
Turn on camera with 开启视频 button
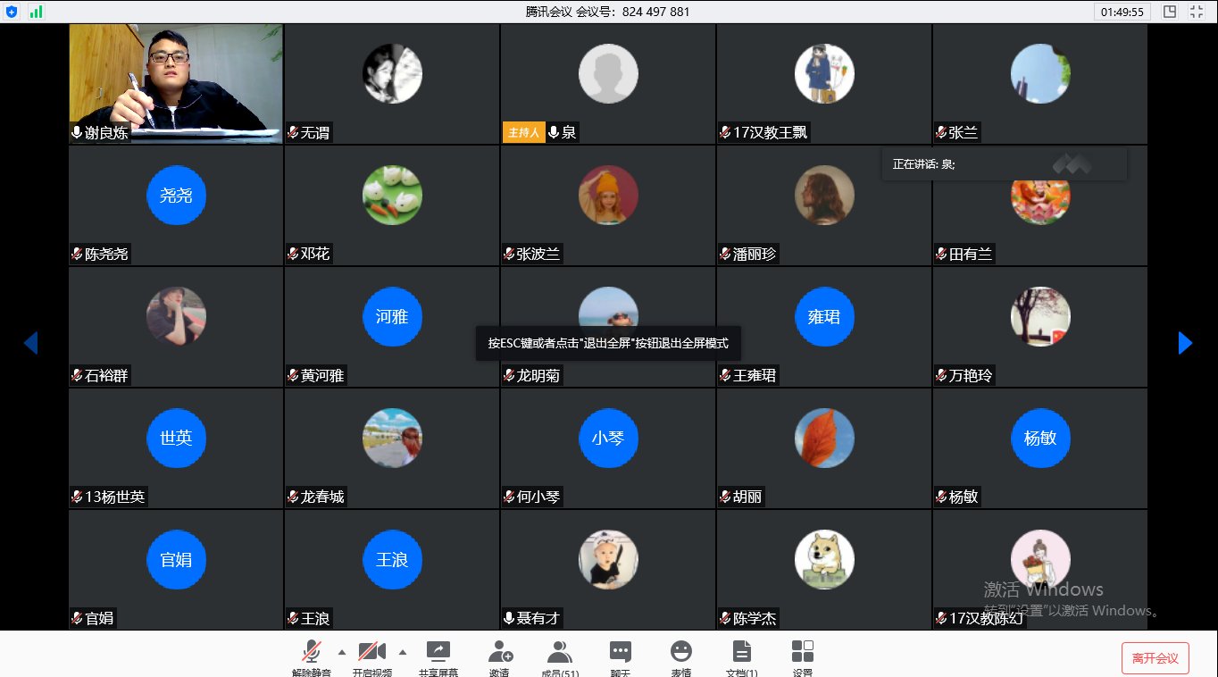click(371, 653)
